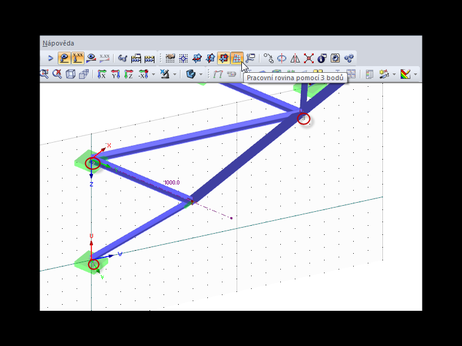Viewport: 462px width, 346px height.
Task: Click the move/copy nodes icon
Action: click(269, 58)
